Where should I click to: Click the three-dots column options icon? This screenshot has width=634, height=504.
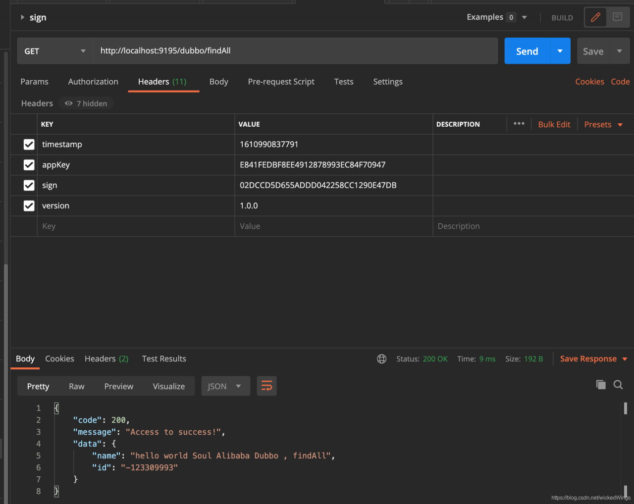click(x=519, y=124)
